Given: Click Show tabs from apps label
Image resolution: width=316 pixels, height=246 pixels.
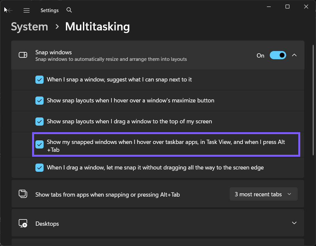Looking at the screenshot, I should (108, 195).
